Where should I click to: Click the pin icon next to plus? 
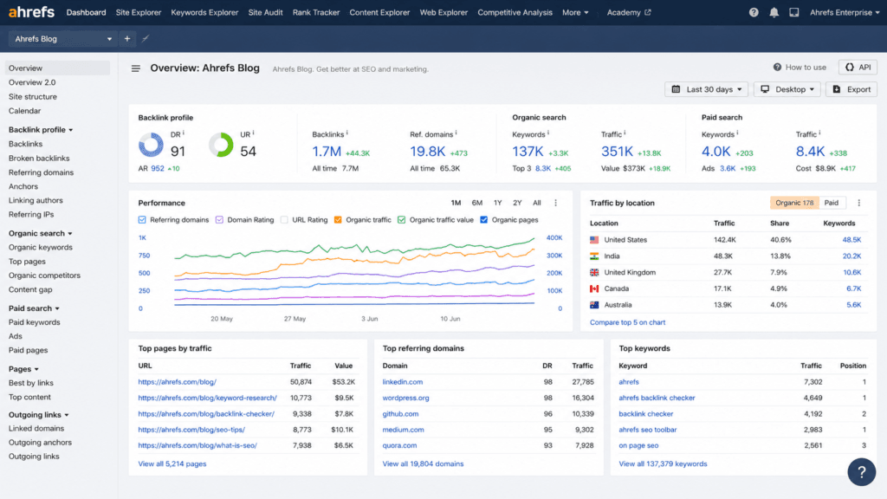146,39
